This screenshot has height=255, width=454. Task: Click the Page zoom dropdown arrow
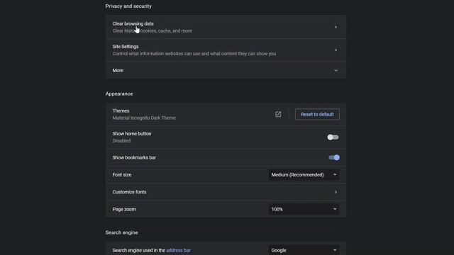(x=335, y=209)
